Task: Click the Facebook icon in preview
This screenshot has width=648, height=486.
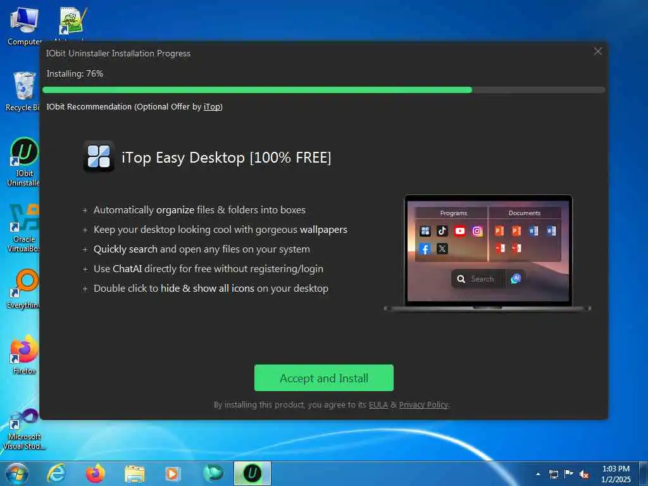Action: coord(425,249)
